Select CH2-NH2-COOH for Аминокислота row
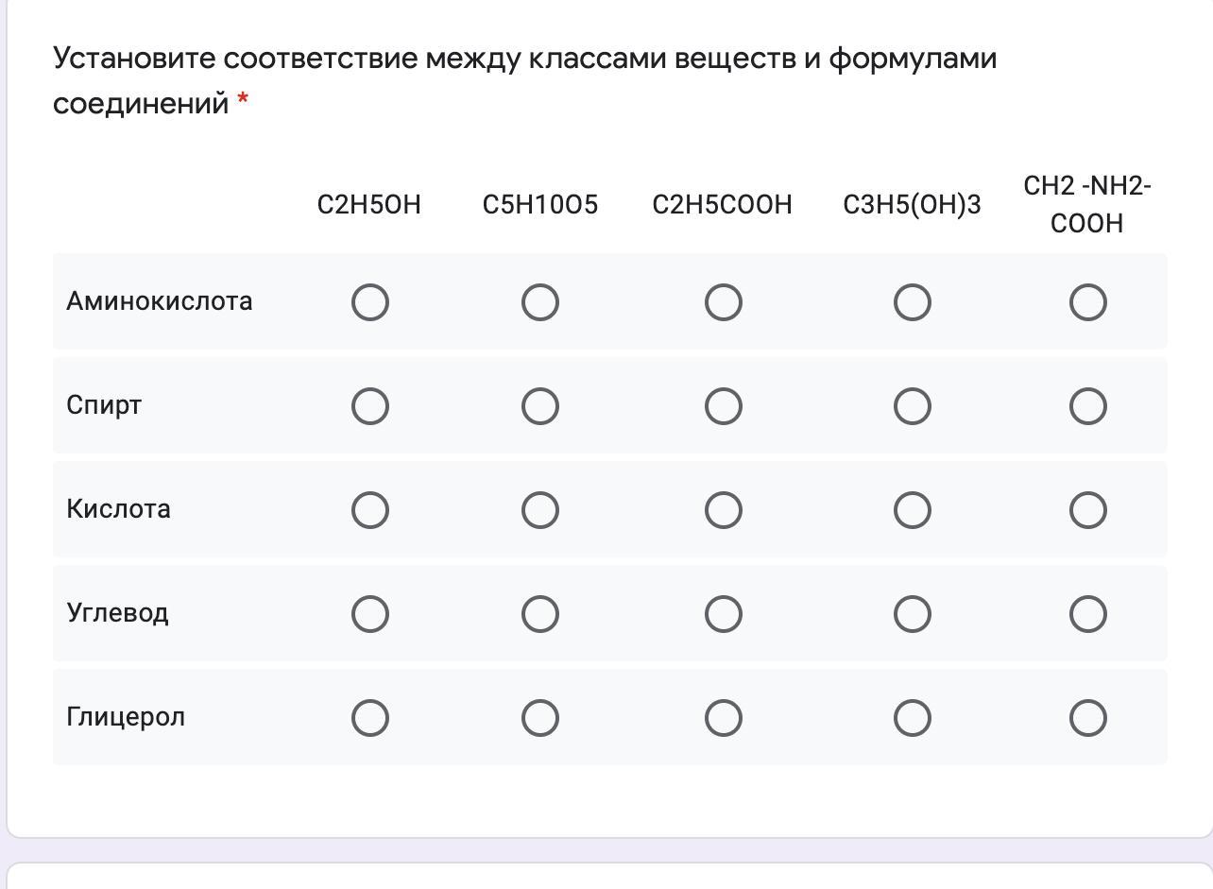 [1087, 302]
